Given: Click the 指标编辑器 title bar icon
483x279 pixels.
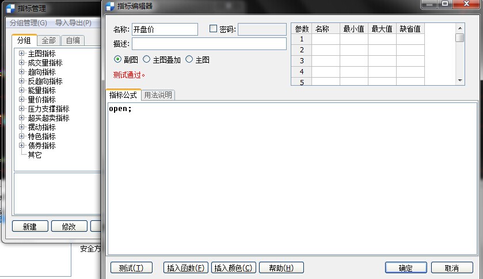Looking at the screenshot, I should tap(109, 6).
